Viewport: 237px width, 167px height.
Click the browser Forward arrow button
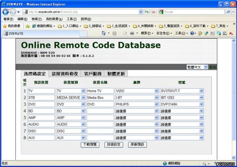[13, 12]
